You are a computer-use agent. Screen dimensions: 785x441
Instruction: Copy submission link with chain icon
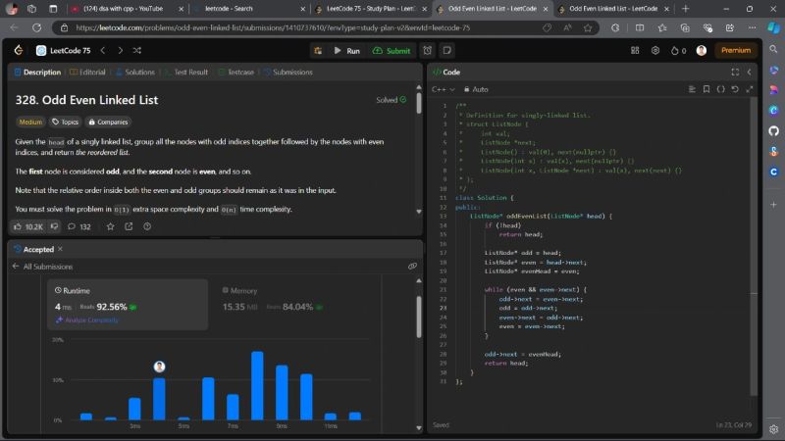pos(412,266)
